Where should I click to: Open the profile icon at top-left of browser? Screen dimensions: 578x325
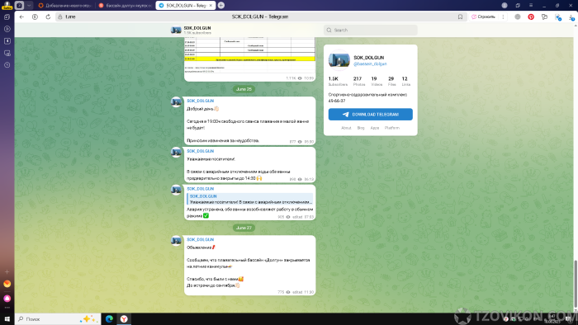[x=7, y=5]
